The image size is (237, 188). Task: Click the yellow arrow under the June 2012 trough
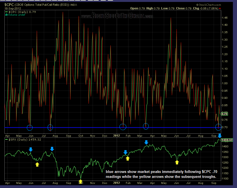point(177,162)
